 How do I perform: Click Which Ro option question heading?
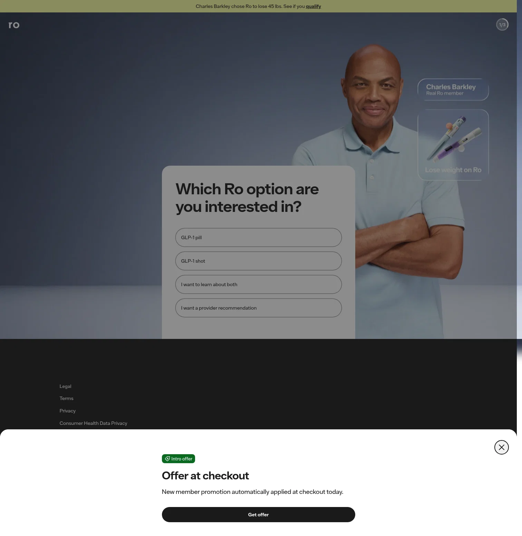(247, 198)
